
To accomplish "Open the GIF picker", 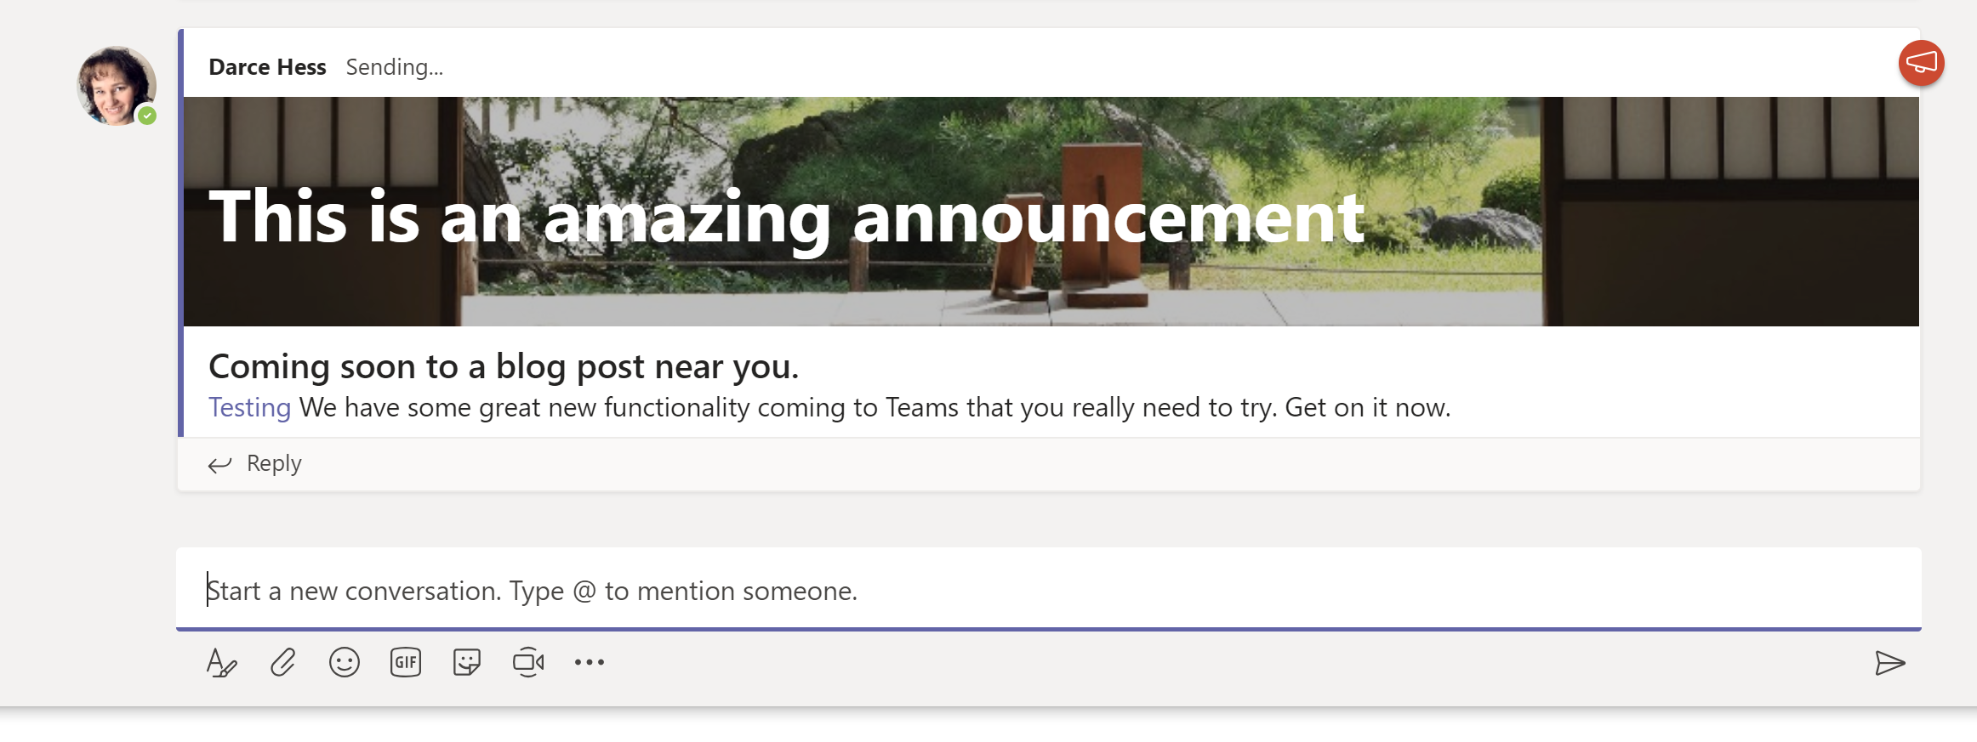I will tap(406, 662).
